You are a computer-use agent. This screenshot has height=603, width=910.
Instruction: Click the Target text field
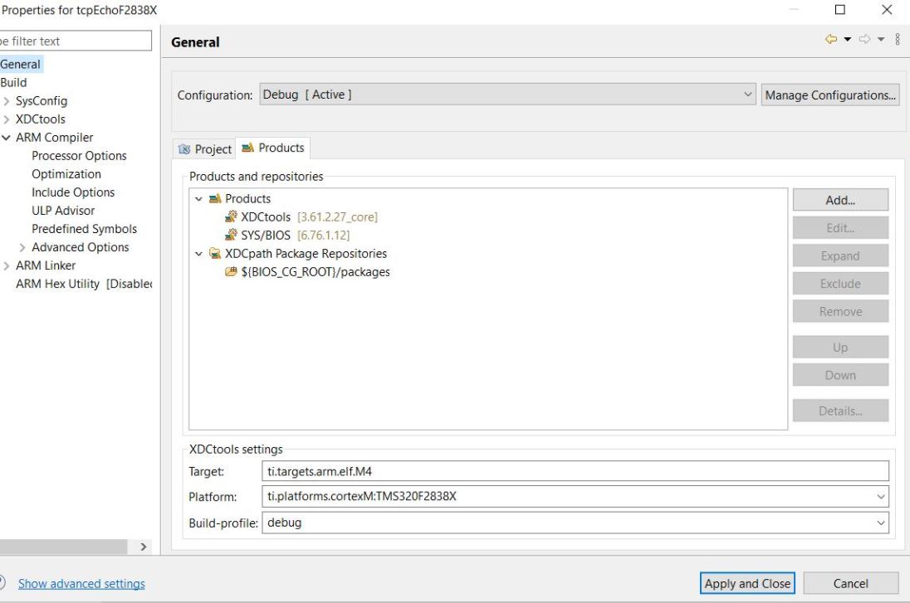[x=575, y=471]
